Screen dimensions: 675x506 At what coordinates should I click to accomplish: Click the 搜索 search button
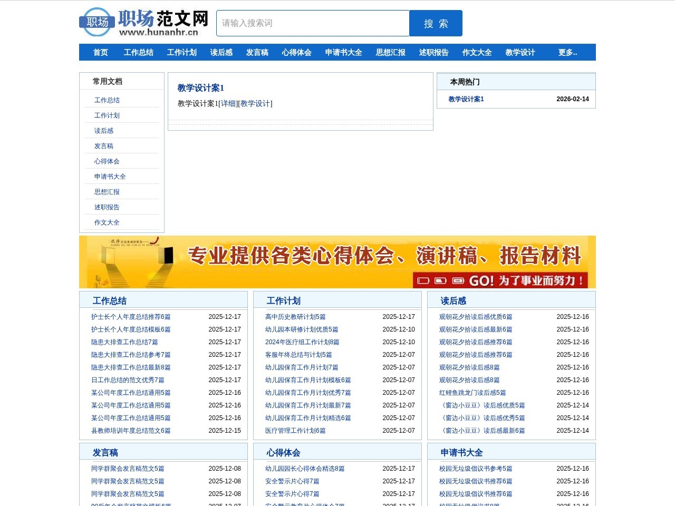pyautogui.click(x=436, y=23)
